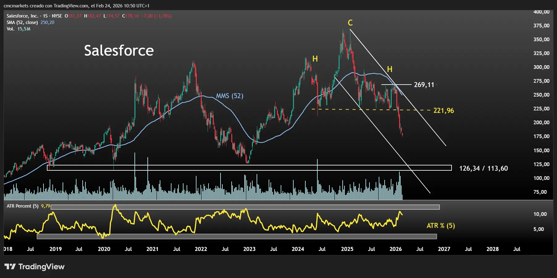
Task: Click the MMS (52) moving-average label
Action: (x=230, y=96)
